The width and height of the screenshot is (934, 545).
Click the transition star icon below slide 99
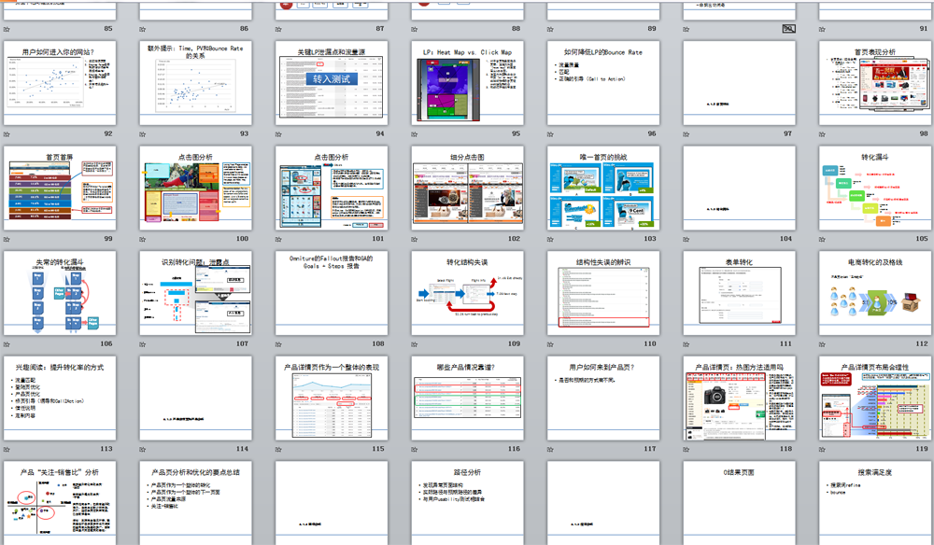click(8, 239)
